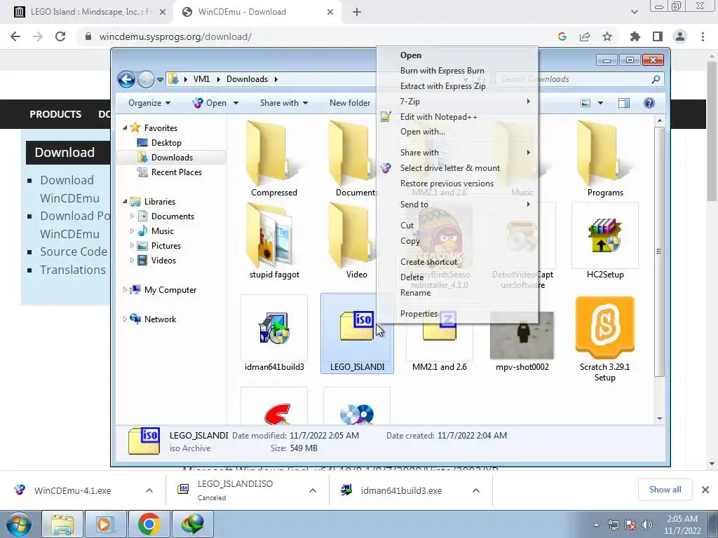
Task: Show hidden tray icons arrow
Action: (x=596, y=525)
